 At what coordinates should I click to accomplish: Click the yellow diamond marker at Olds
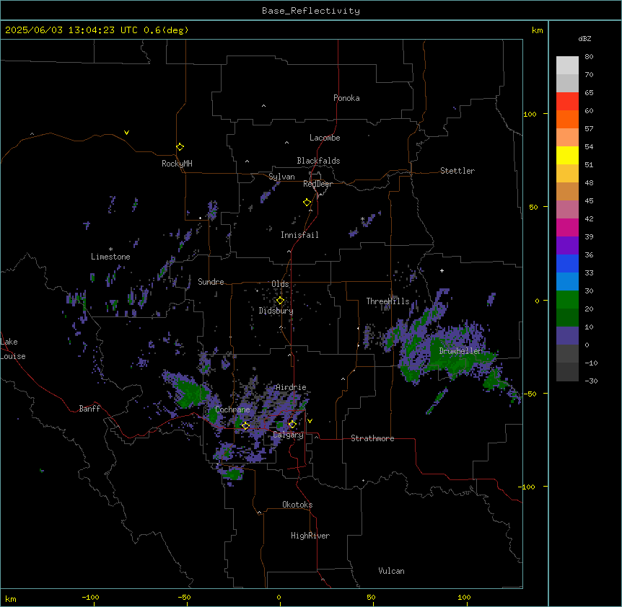point(280,301)
